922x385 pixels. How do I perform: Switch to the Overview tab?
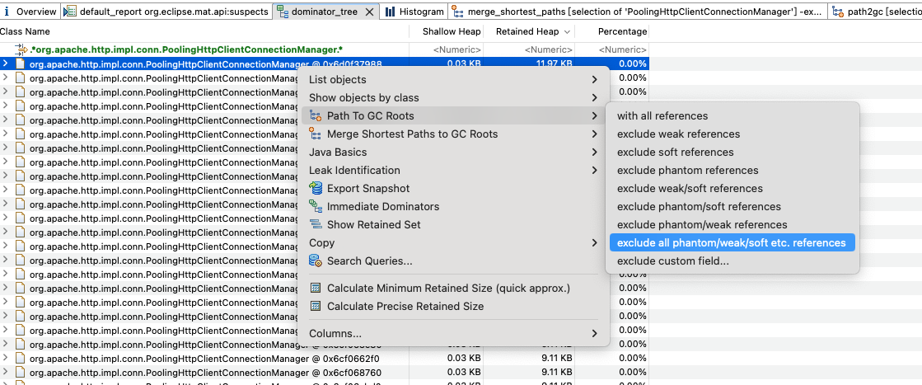(x=30, y=12)
